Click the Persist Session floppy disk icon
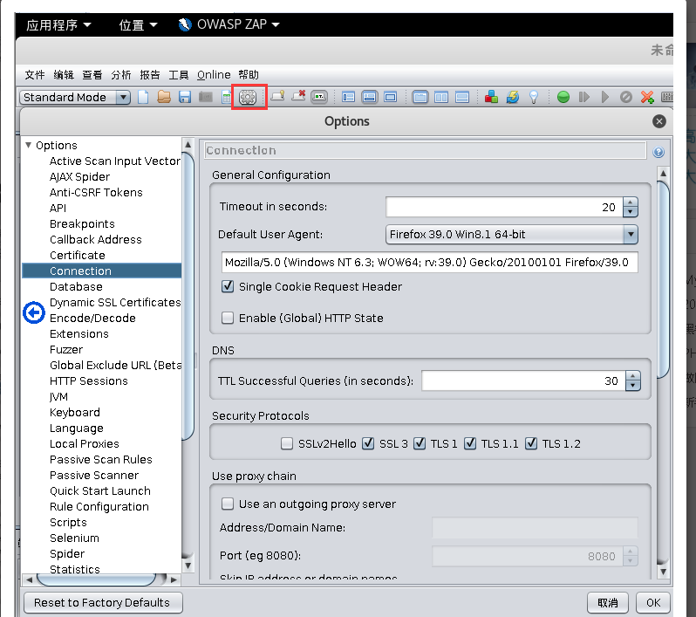 tap(185, 97)
